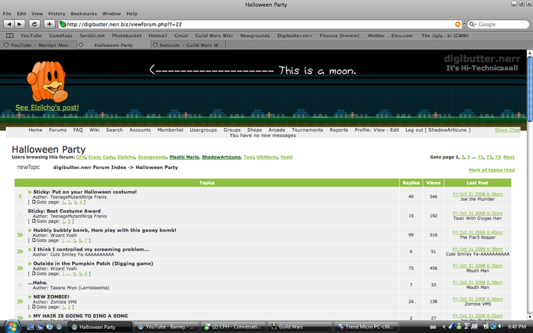Close the YouTube Marilyn Manson tab
Image resolution: width=533 pixels, height=333 pixels.
tap(7, 45)
